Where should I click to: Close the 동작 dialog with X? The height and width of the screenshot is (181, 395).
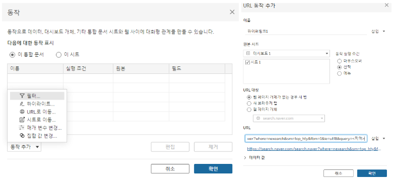pos(232,12)
